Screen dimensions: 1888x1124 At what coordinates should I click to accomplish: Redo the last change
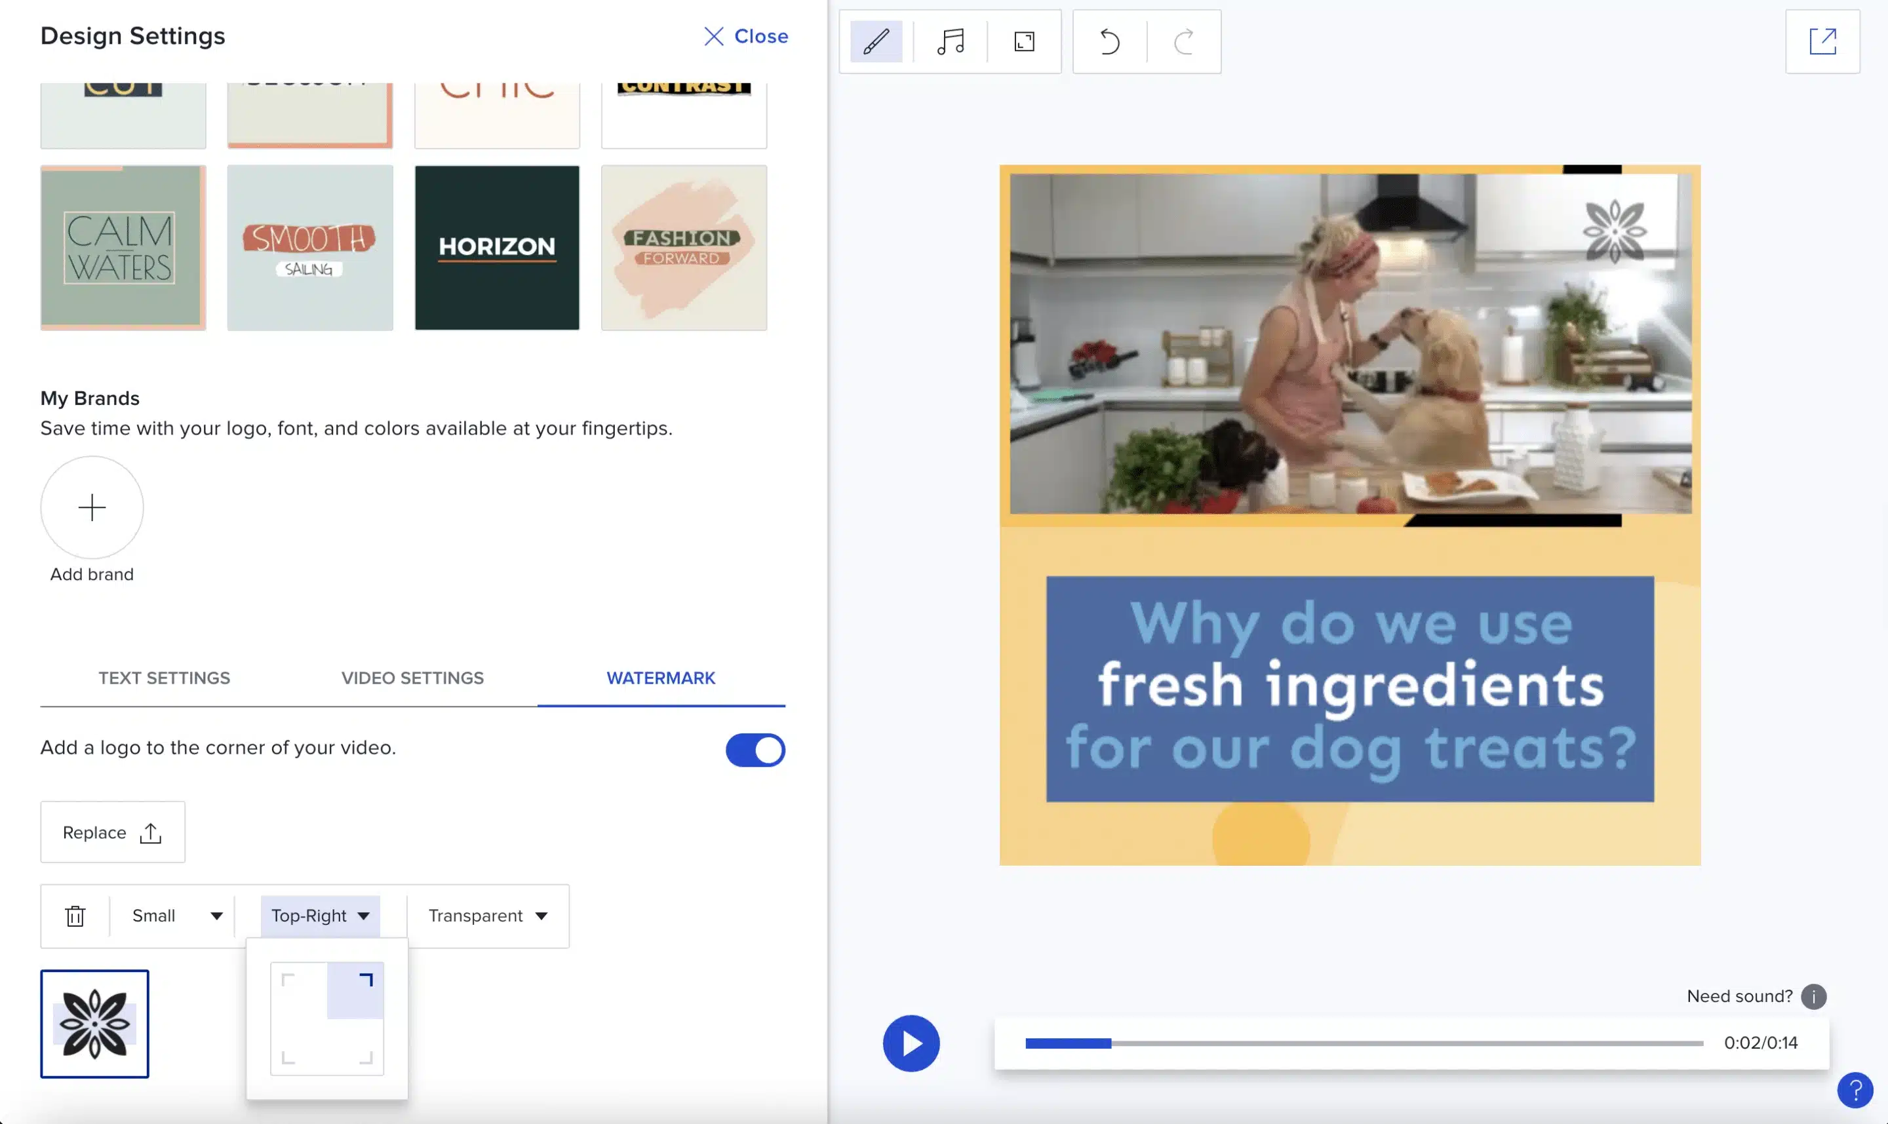tap(1183, 42)
